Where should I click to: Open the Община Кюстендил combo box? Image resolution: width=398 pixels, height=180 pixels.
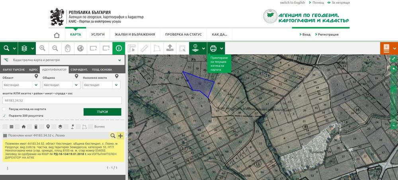pyautogui.click(x=61, y=85)
